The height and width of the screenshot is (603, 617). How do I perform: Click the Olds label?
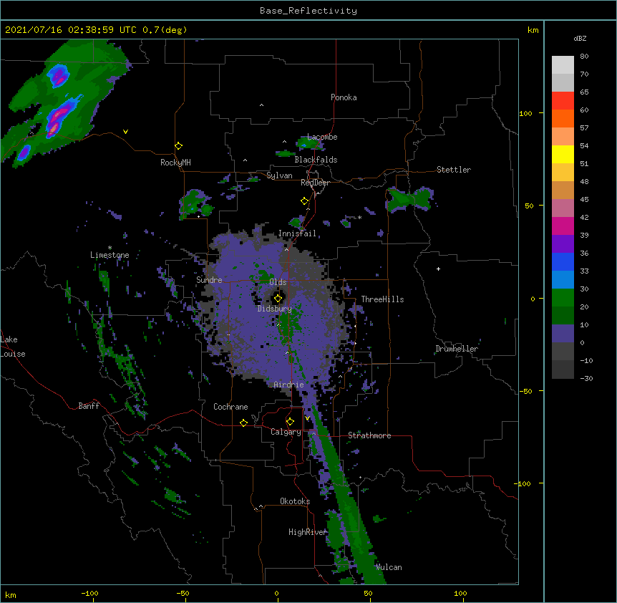(278, 282)
